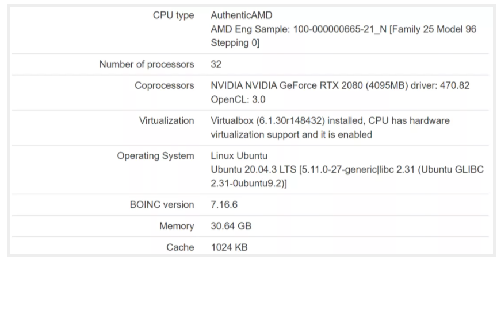Click the Operating System label
497x331 pixels.
(156, 156)
